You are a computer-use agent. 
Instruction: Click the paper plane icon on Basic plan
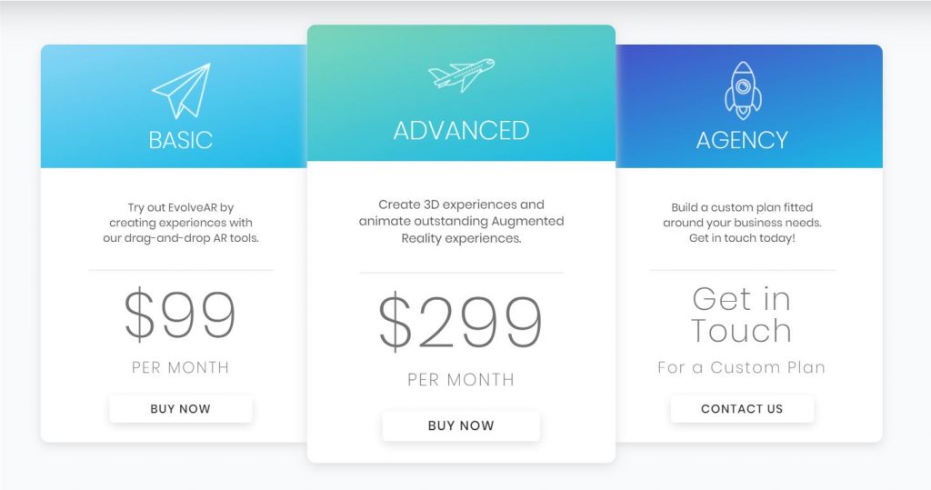[181, 91]
